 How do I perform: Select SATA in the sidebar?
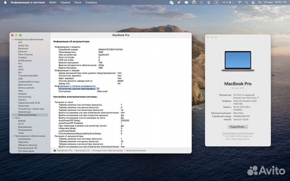point(21,70)
